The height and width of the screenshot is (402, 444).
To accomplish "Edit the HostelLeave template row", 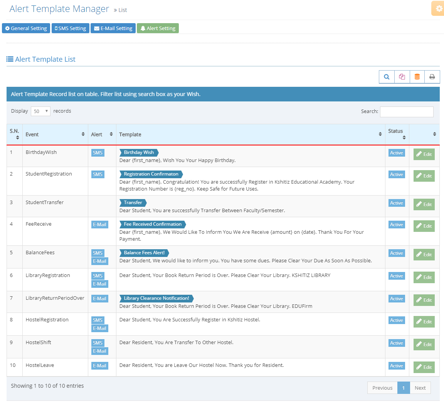I will tap(424, 367).
